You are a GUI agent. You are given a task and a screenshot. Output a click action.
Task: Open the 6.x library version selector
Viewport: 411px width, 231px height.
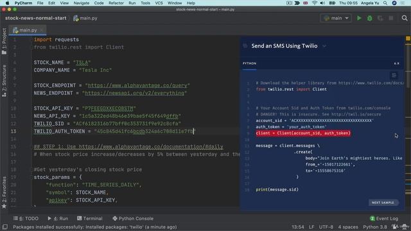click(x=396, y=64)
